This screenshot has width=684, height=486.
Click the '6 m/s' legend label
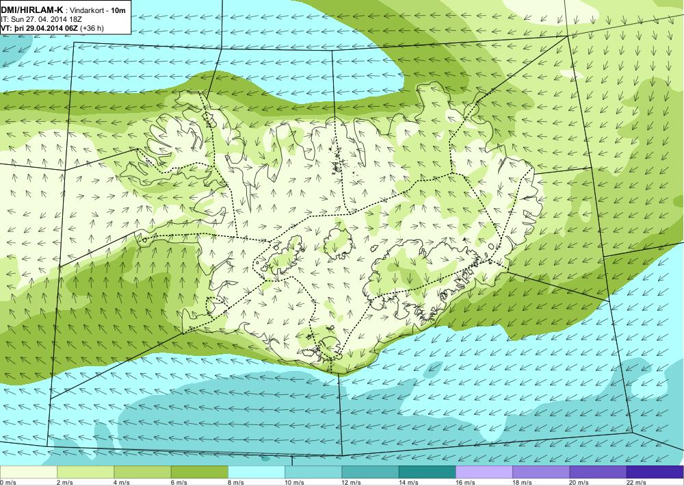point(179,483)
